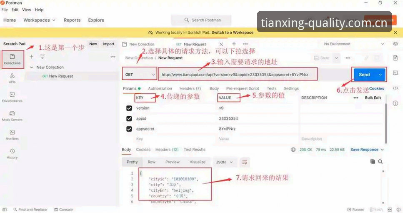Open the Console in the status bar
Screen dimensions: 403x213
63,210
